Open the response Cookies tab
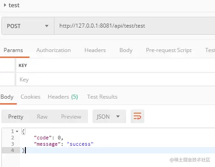Screen dimensions: 215x167 30,97
